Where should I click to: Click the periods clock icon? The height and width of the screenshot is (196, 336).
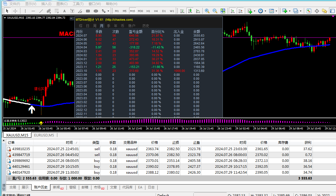click(x=261, y=11)
